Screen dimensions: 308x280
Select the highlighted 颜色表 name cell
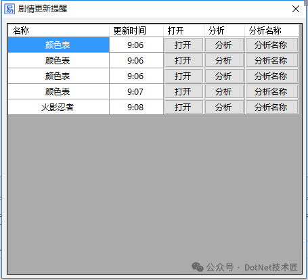pyautogui.click(x=58, y=45)
